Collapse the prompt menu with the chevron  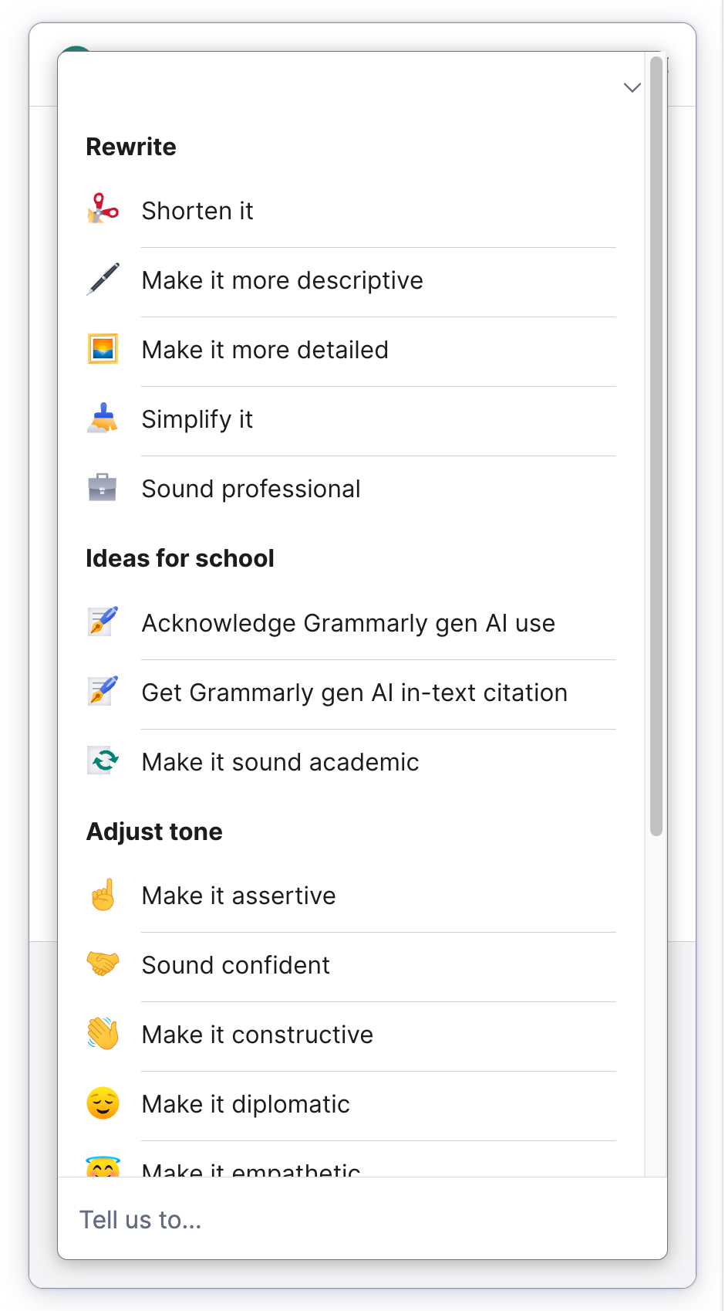pos(632,88)
